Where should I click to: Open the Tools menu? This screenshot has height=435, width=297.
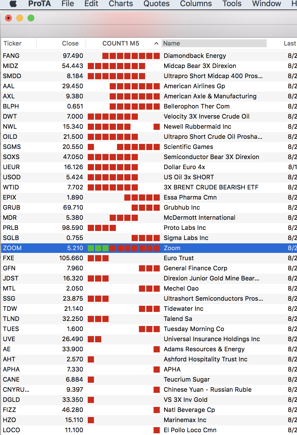232,3
